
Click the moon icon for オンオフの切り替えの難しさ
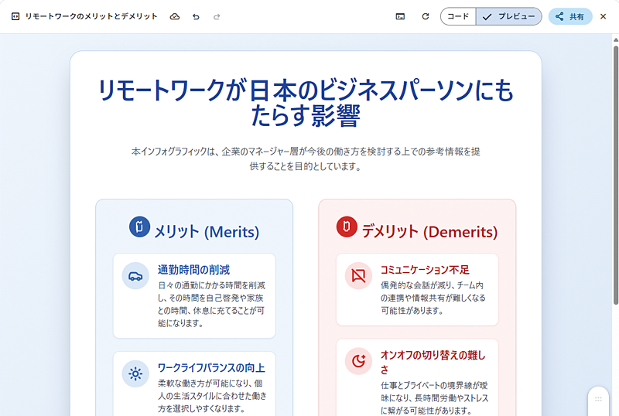pos(358,361)
